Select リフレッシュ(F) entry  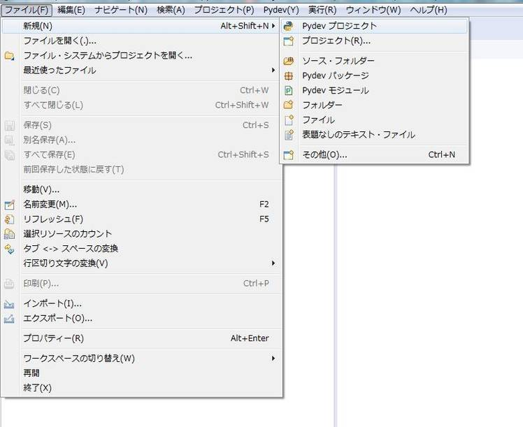(x=141, y=219)
